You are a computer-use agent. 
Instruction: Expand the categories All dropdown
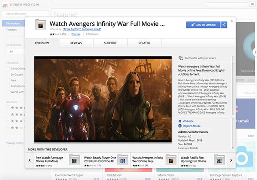pyautogui.click(x=16, y=52)
